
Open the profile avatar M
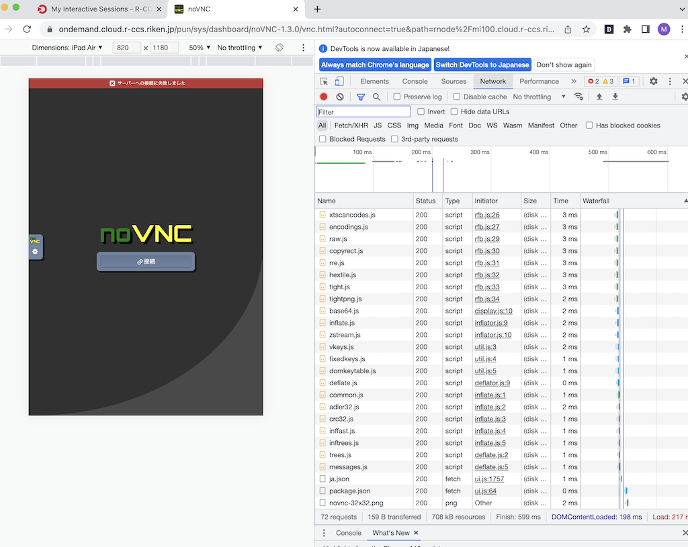coord(663,30)
